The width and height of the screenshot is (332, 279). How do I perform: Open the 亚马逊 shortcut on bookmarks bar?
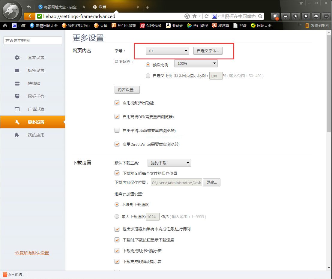point(174,26)
